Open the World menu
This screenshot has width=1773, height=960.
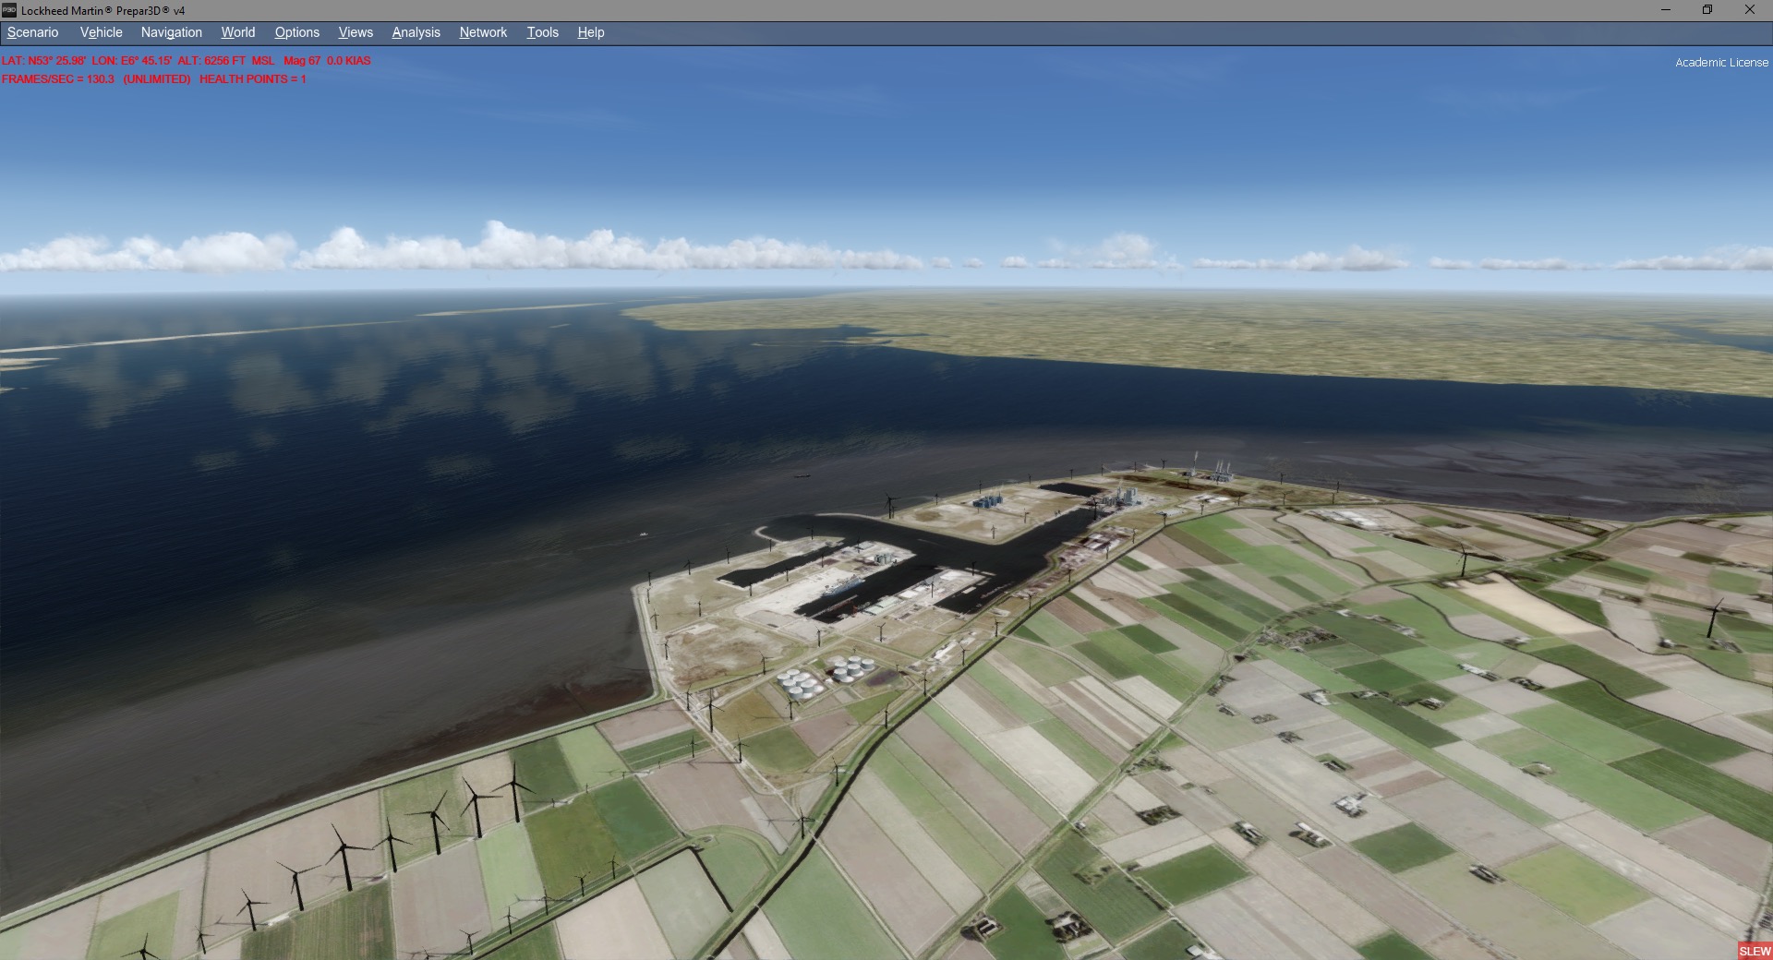pos(238,32)
